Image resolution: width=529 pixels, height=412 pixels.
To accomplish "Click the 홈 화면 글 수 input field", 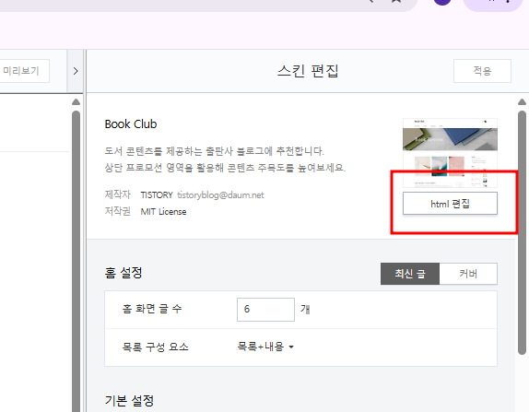I will pyautogui.click(x=265, y=310).
